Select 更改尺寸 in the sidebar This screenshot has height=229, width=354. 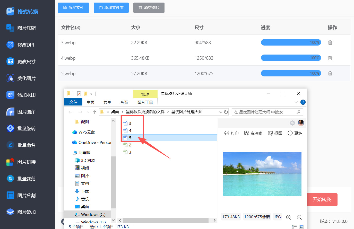pos(21,61)
